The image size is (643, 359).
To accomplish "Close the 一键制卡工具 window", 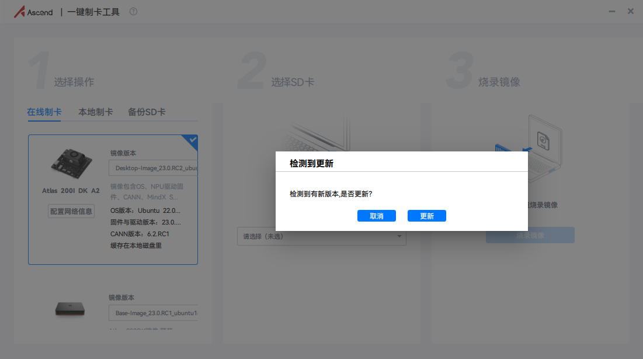I will tap(631, 12).
